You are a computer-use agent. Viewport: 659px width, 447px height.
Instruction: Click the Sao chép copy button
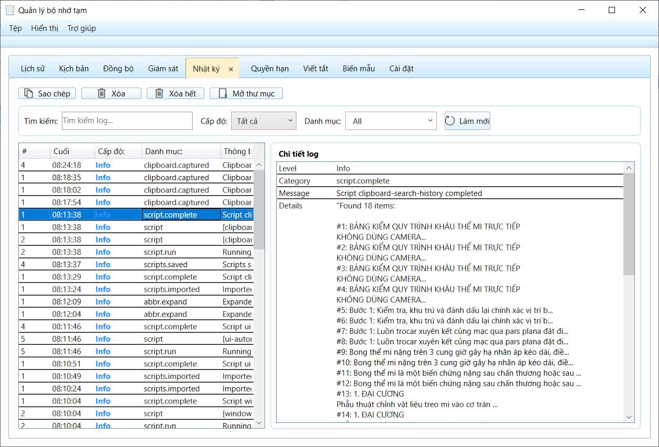47,93
